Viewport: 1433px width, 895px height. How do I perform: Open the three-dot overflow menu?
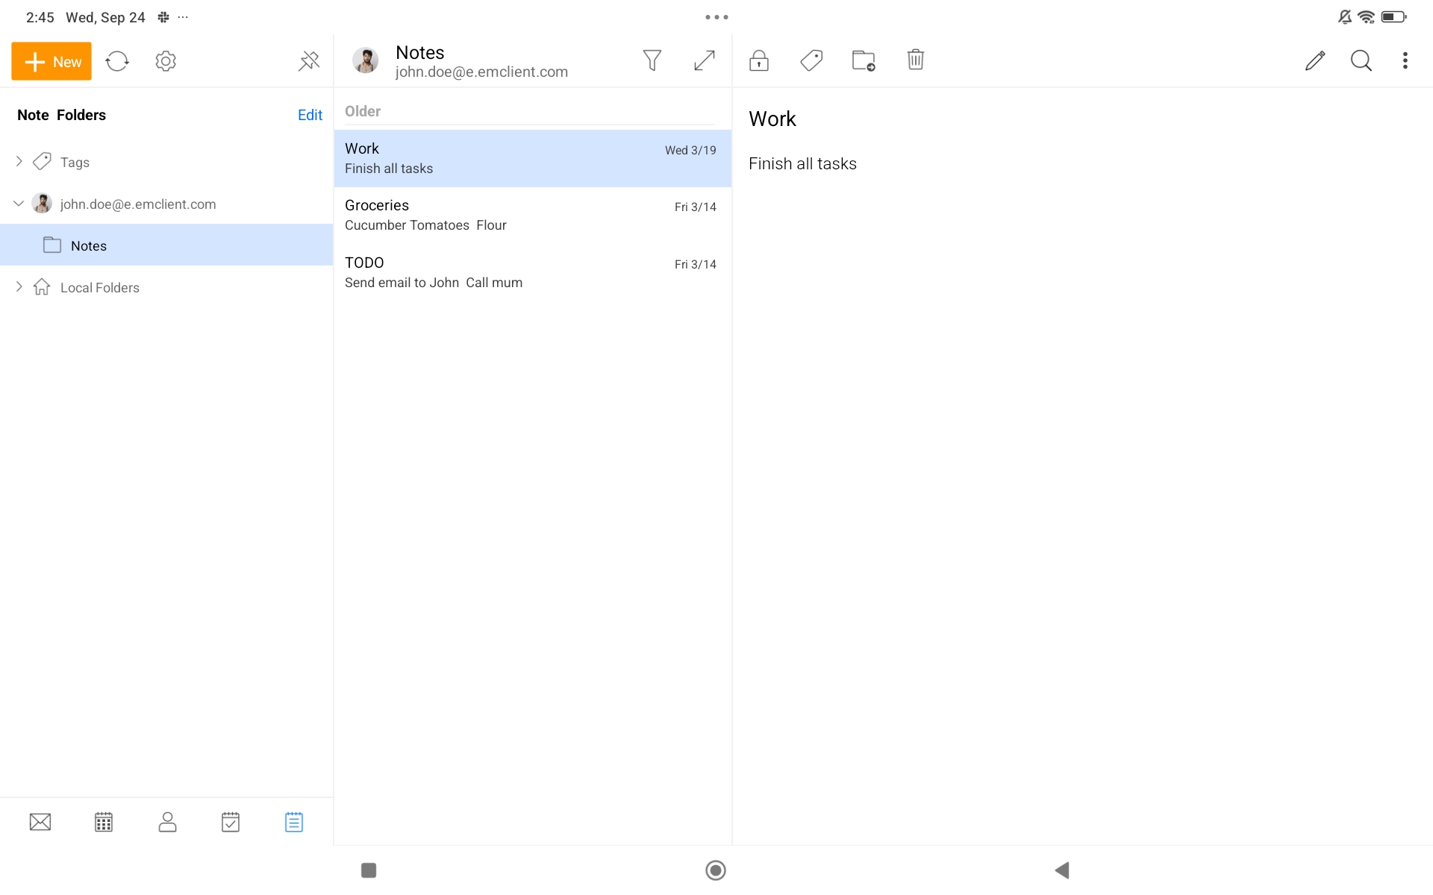pyautogui.click(x=1405, y=60)
